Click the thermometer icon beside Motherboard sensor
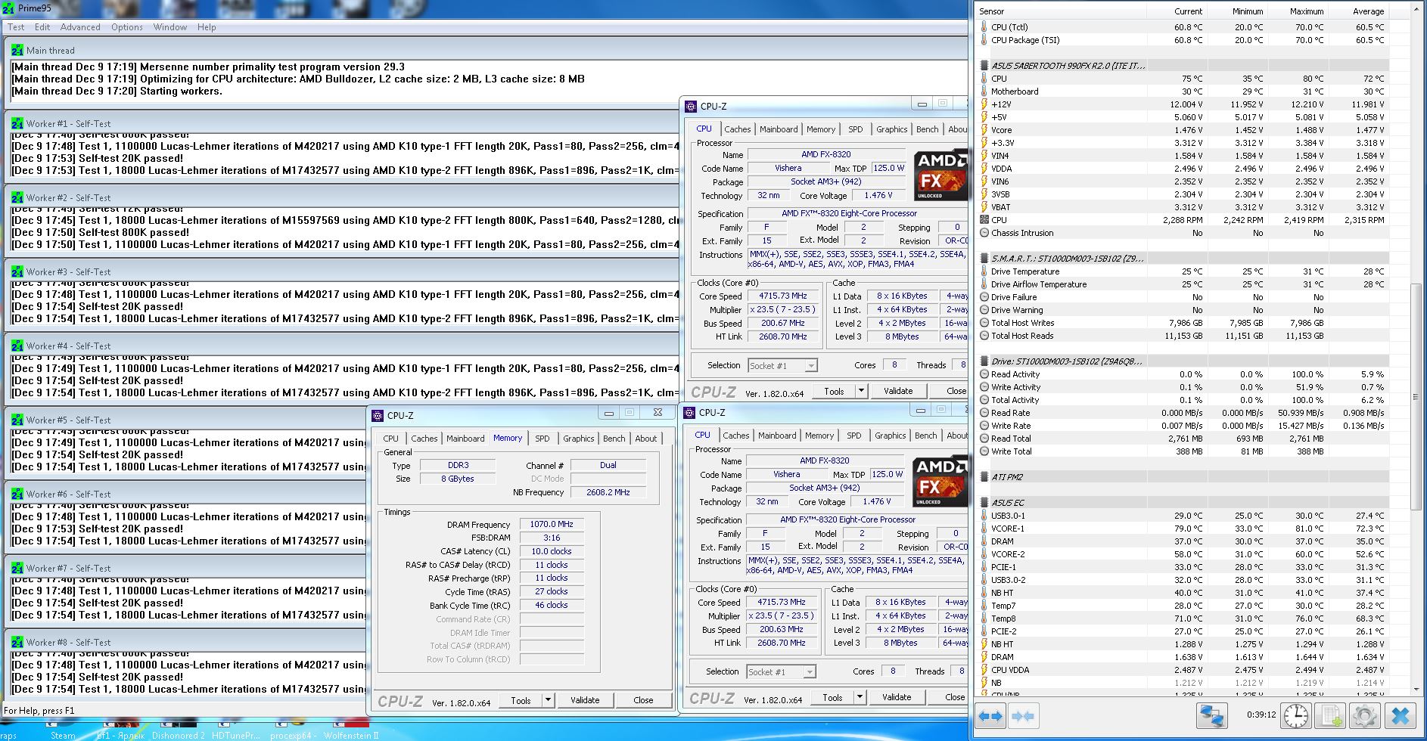Image resolution: width=1427 pixels, height=741 pixels. 984,91
